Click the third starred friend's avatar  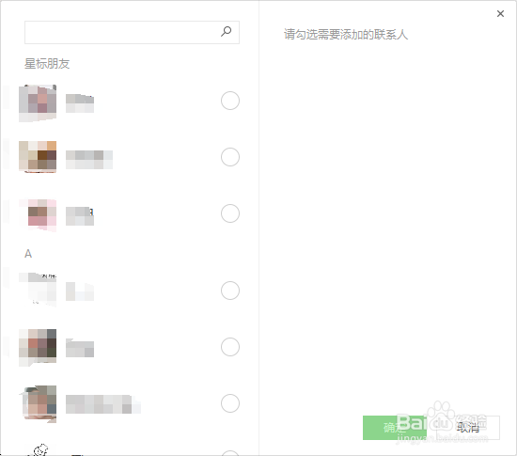point(38,215)
